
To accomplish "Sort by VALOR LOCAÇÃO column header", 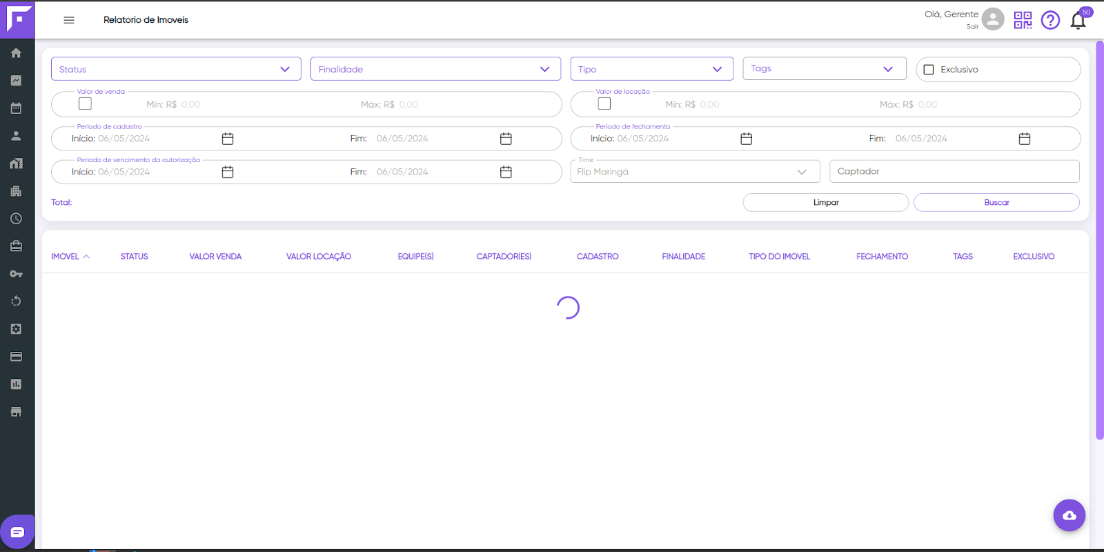I will [x=319, y=257].
